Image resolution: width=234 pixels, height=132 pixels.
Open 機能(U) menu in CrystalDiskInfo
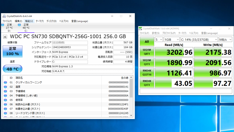29,21
